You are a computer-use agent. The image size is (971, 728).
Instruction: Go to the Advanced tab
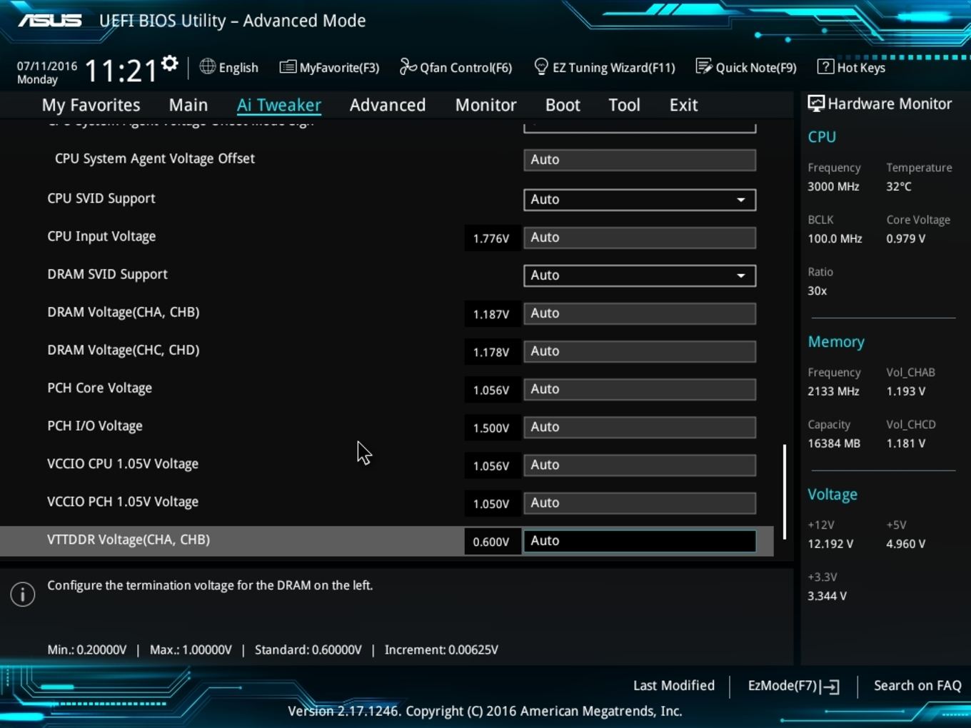pyautogui.click(x=388, y=105)
